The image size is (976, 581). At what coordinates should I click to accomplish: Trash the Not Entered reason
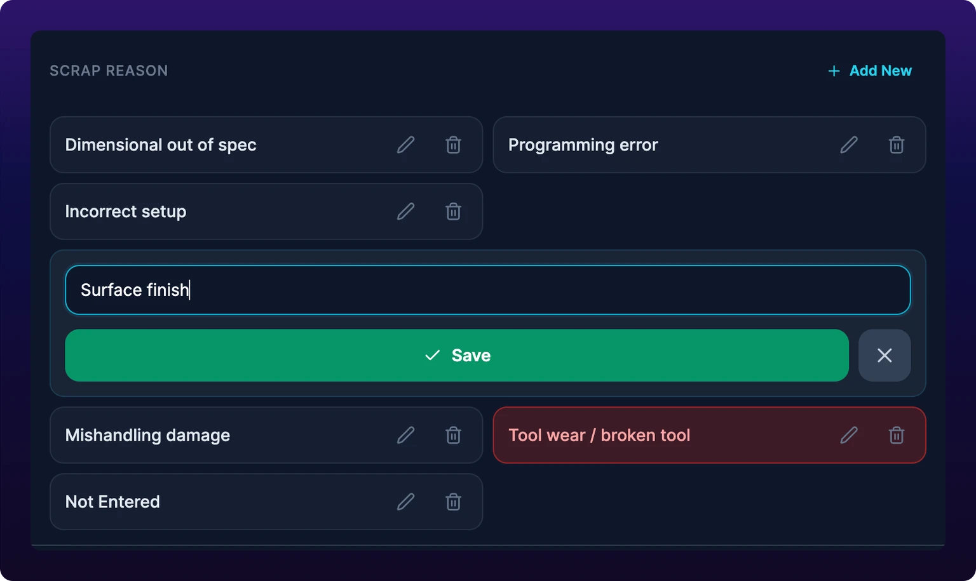[453, 502]
